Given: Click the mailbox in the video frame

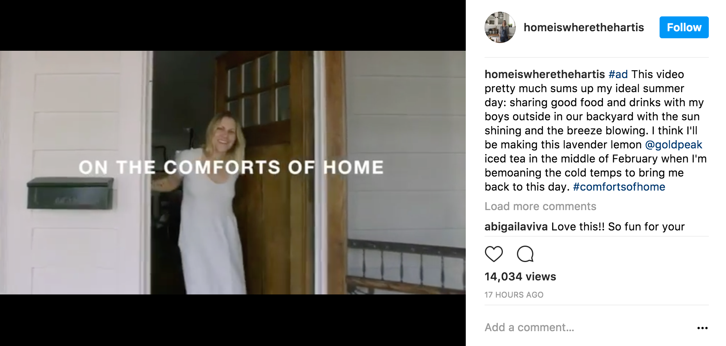Looking at the screenshot, I should click(70, 193).
